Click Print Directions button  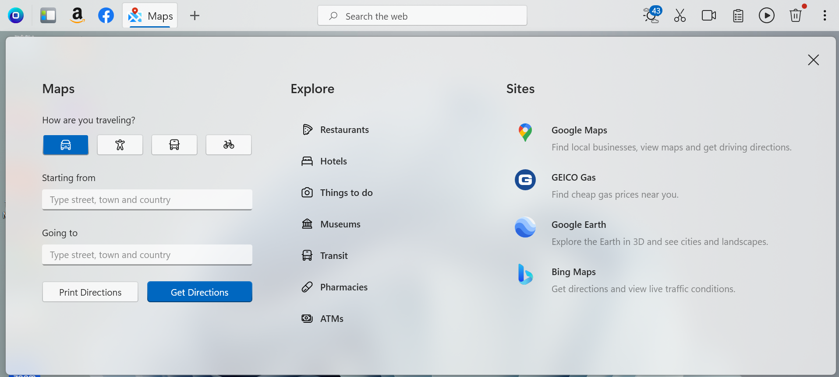(90, 292)
